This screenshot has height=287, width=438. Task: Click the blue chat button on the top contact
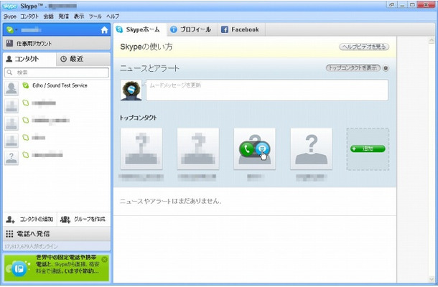[x=262, y=149]
